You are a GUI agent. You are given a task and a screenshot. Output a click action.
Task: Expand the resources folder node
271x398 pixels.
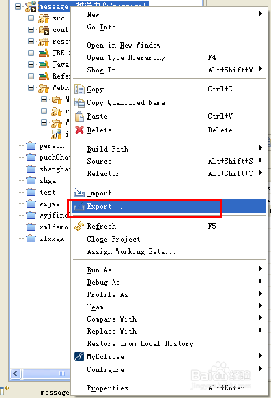point(31,41)
